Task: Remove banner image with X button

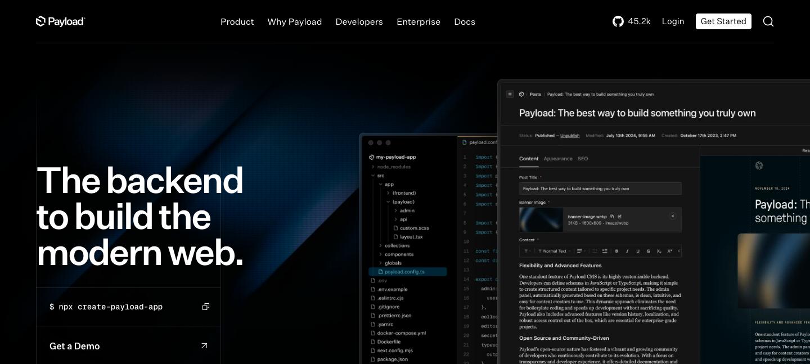Action: coord(673,216)
